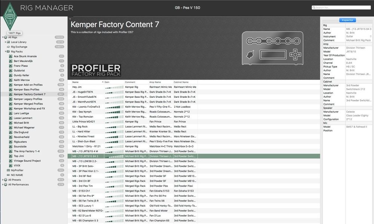
Task: Click the MyProfiler device icon
Action: coord(8,171)
